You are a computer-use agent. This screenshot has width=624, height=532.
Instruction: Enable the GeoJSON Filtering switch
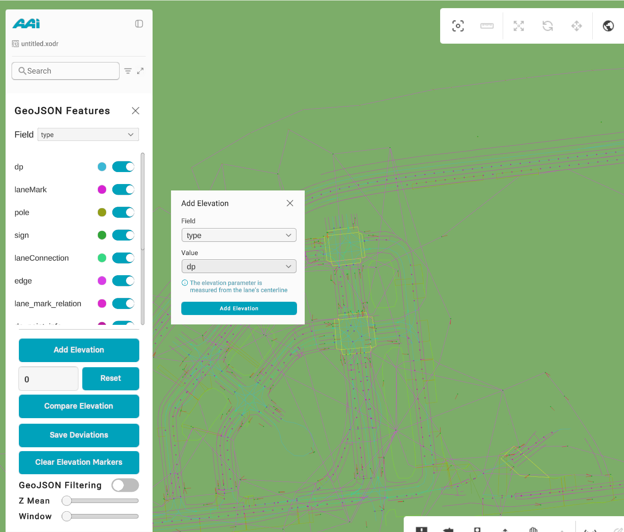tap(125, 485)
